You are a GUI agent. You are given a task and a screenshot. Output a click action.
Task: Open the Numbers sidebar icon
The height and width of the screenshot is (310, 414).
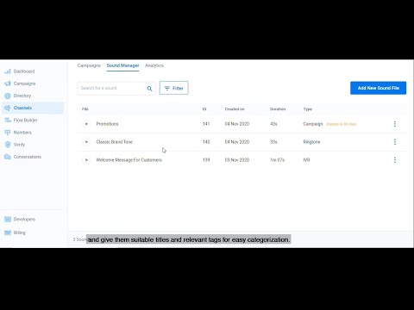click(x=8, y=133)
